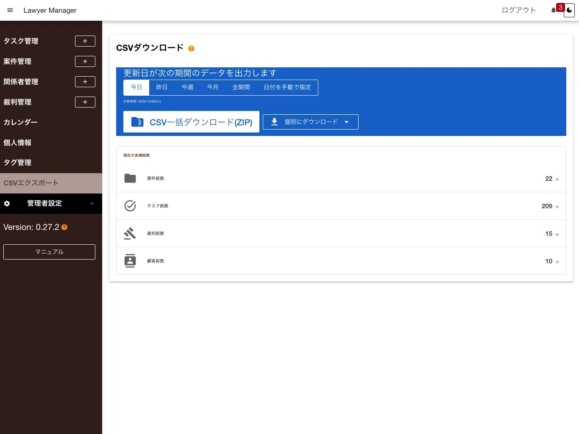Viewport: 579px width, 434px height.
Task: Click the タスク総数 count 209
Action: tap(547, 206)
